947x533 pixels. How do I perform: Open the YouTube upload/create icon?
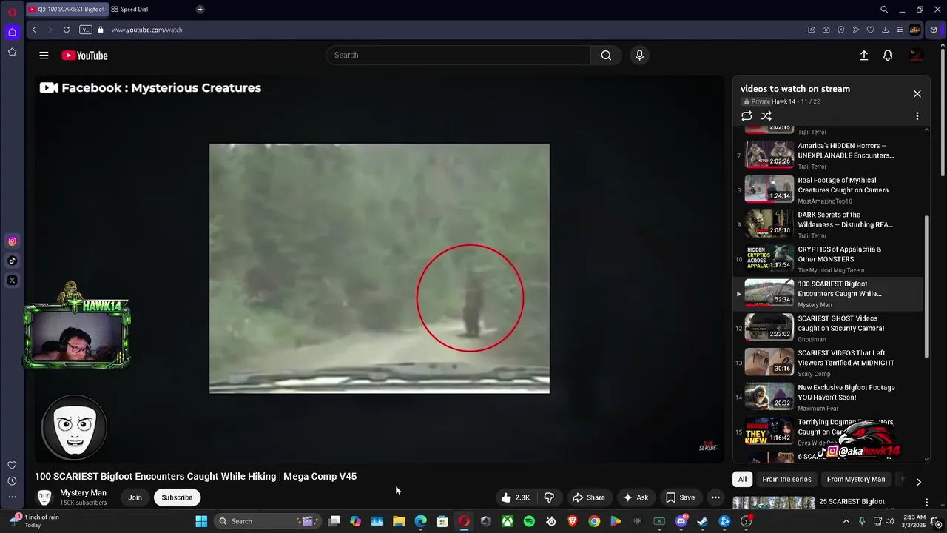point(863,56)
